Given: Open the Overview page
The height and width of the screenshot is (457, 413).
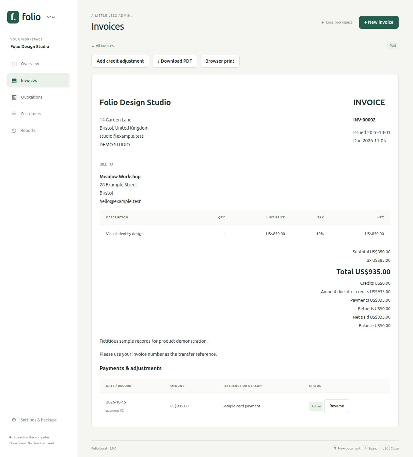Looking at the screenshot, I should 38,64.
